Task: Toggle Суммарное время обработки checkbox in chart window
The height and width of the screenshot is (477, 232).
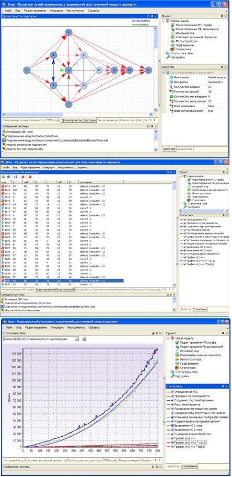Action: [173, 434]
